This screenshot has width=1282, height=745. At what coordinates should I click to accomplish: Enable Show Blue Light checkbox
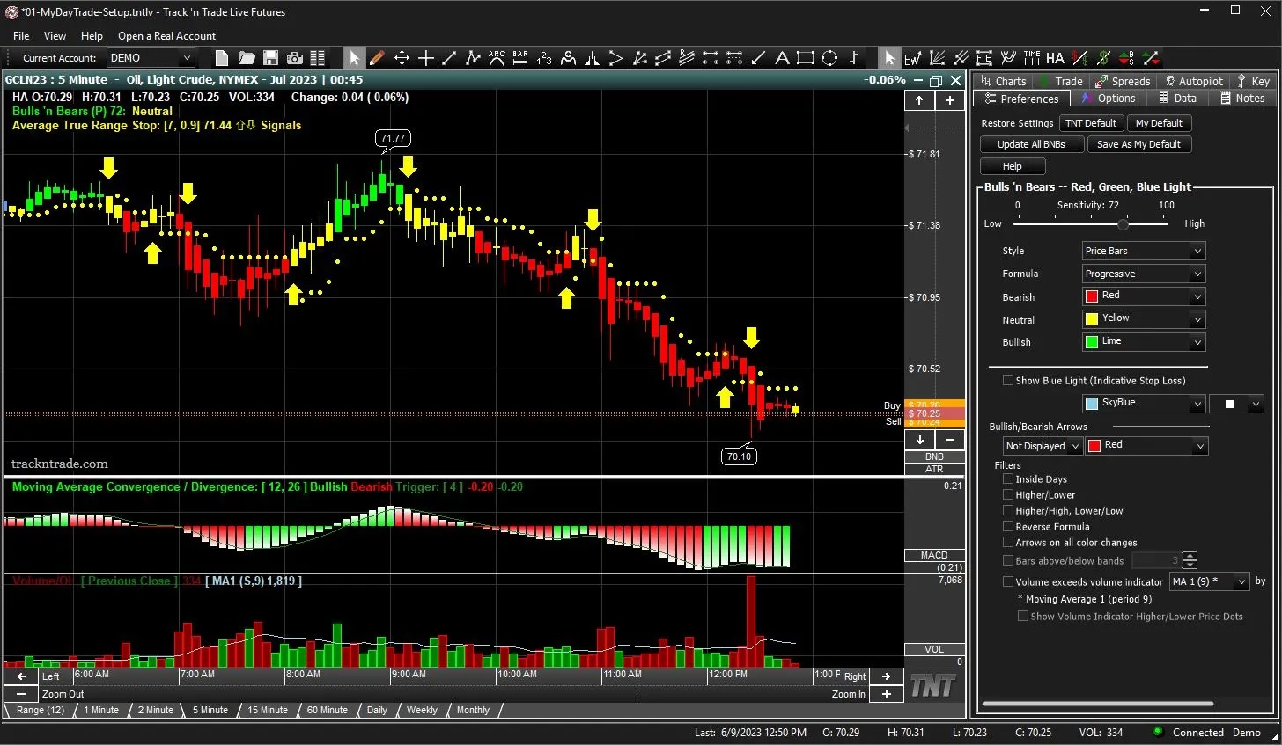tap(1008, 381)
